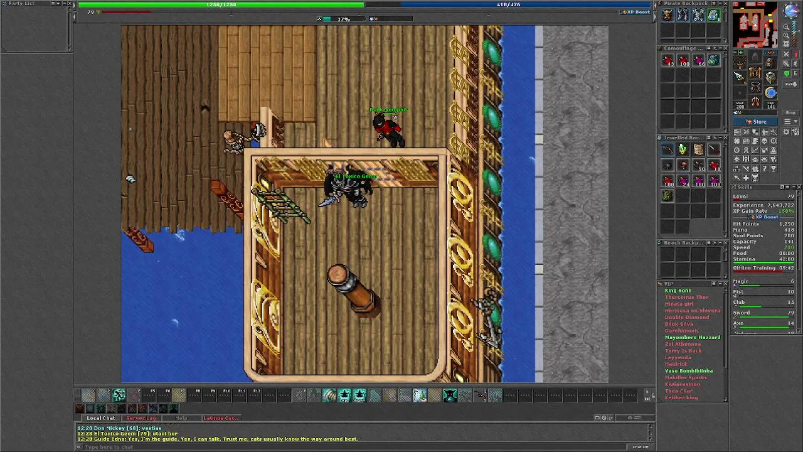Collapse the Beach Backpack panel
The width and height of the screenshot is (803, 452).
720,242
